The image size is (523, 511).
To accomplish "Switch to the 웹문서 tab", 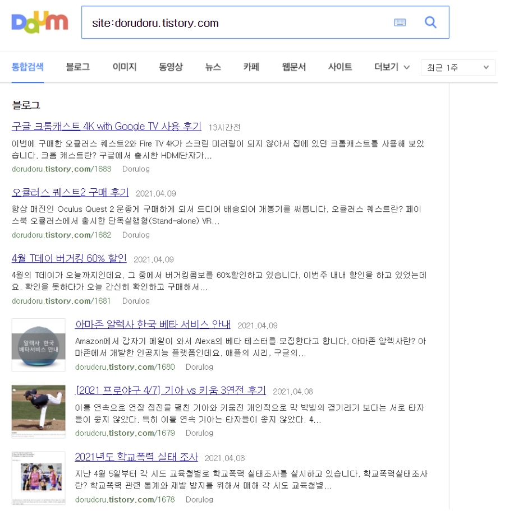I will (x=294, y=67).
